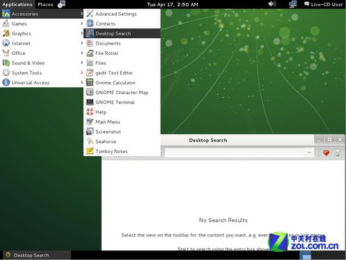The width and height of the screenshot is (346, 260).
Task: Click the small icon right of the heart
Action: click(x=338, y=153)
